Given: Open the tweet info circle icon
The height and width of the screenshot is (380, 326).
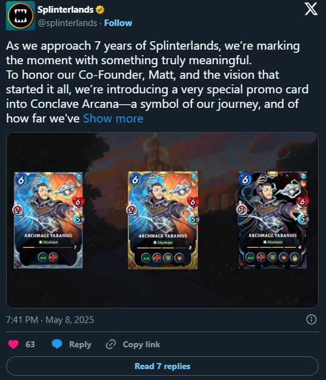Looking at the screenshot, I should tap(311, 319).
